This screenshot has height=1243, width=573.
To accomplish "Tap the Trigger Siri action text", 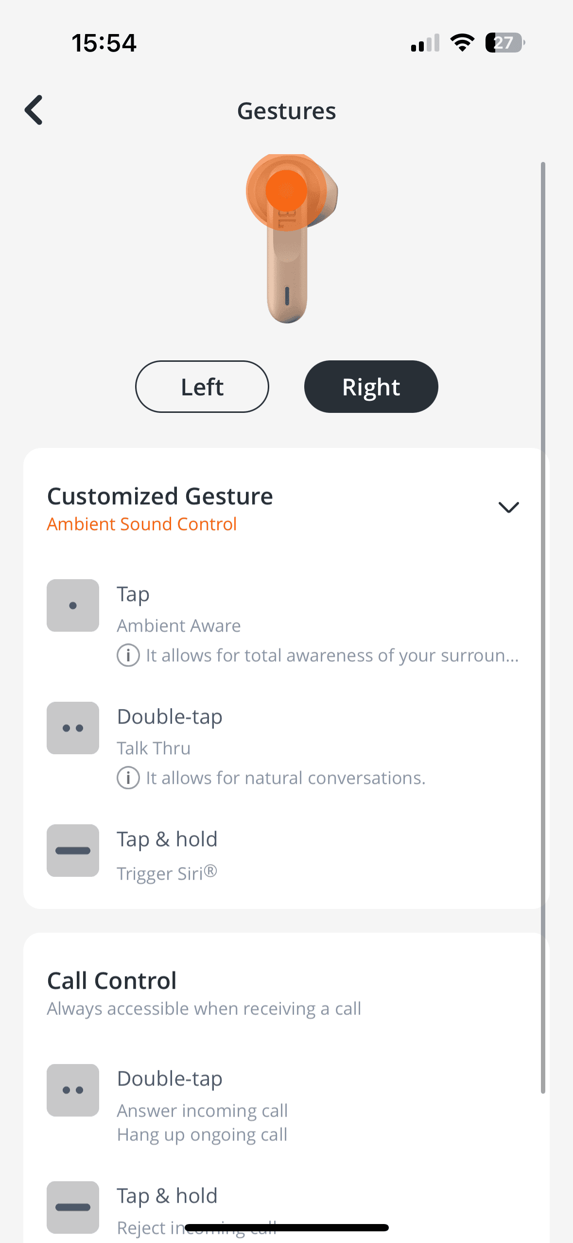I will coord(167,873).
